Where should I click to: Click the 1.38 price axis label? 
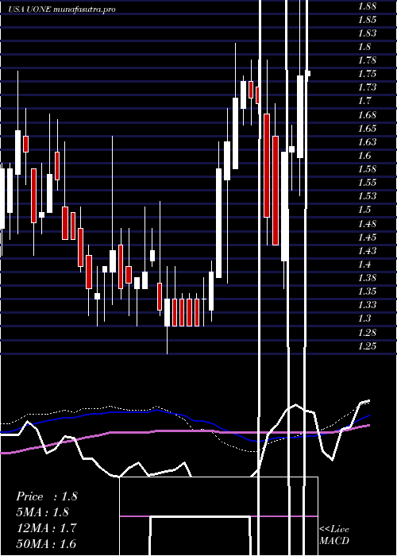point(367,278)
